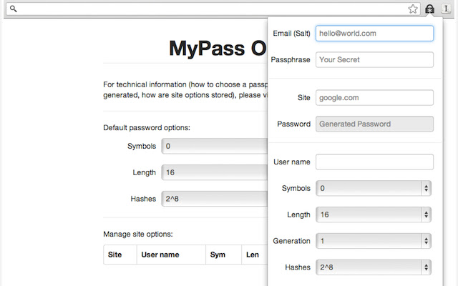This screenshot has height=286, width=458.
Task: Open the popup Hashes dropdown
Action: (x=374, y=267)
